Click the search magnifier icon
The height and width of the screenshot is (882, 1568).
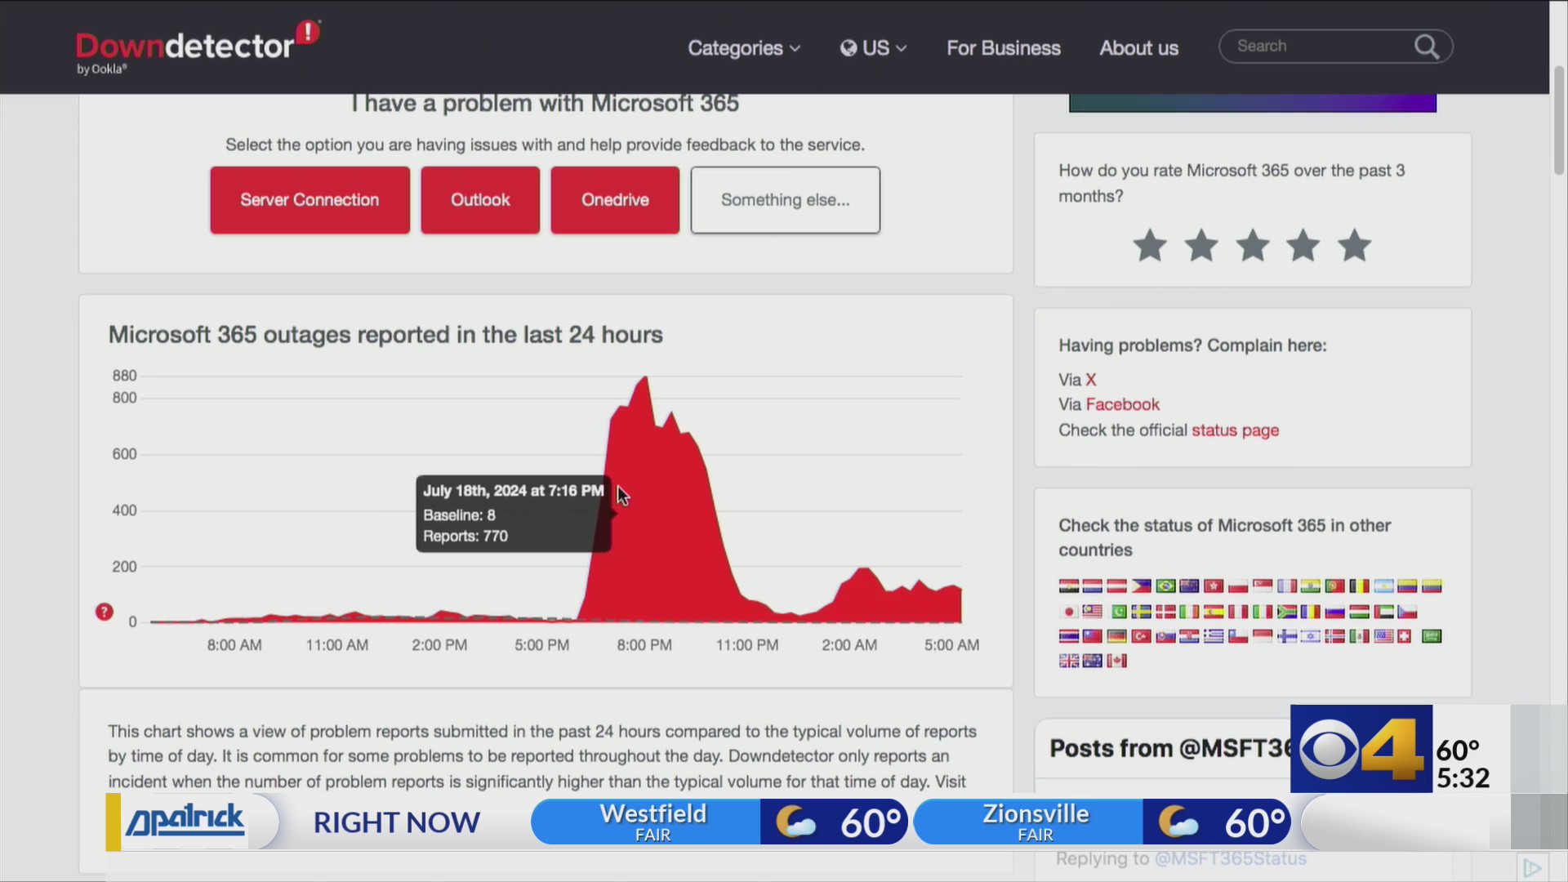click(x=1427, y=47)
